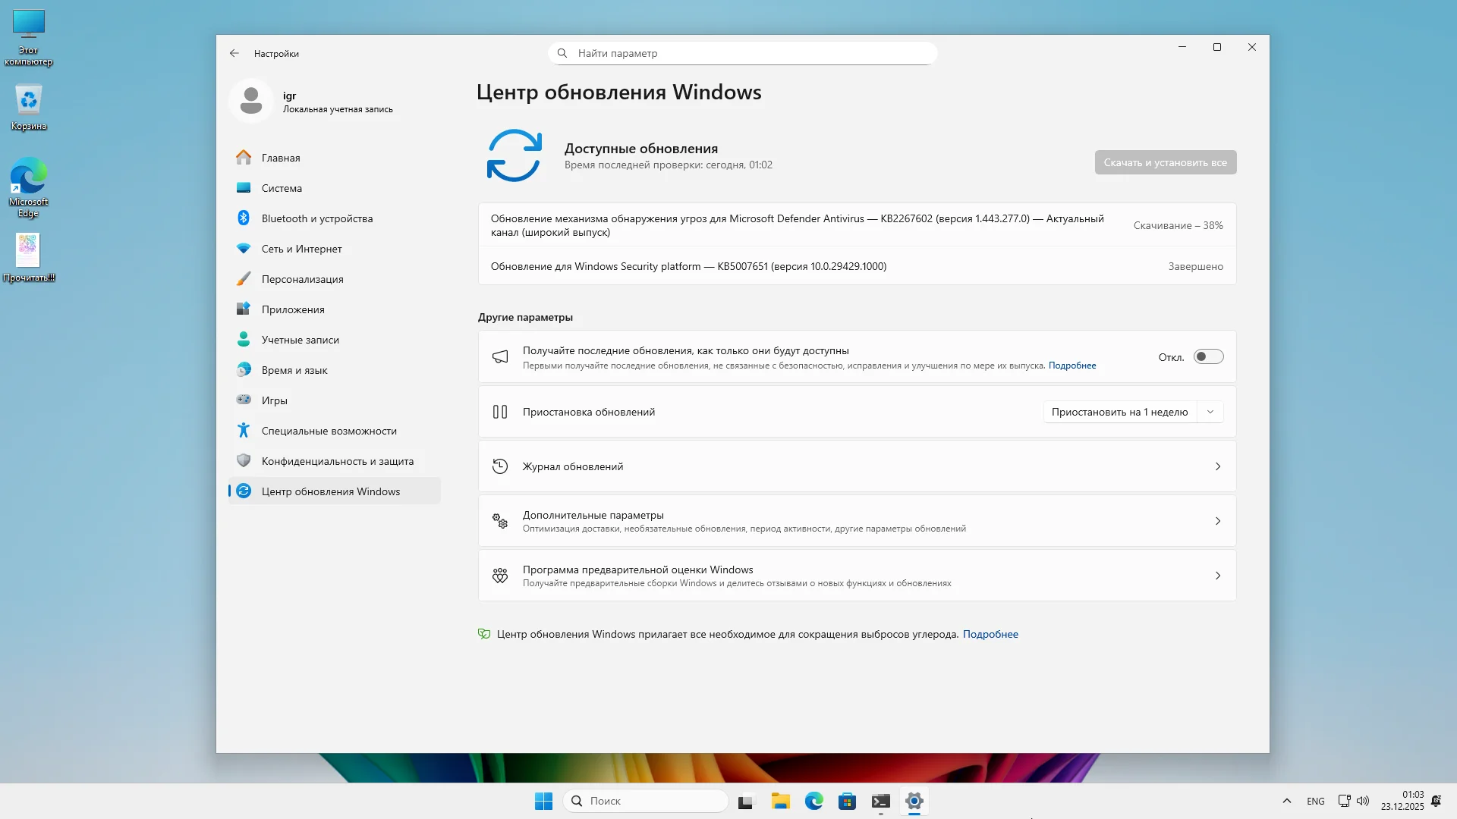The width and height of the screenshot is (1457, 819).
Task: Click the Windows Insider program hearts icon
Action: click(500, 576)
